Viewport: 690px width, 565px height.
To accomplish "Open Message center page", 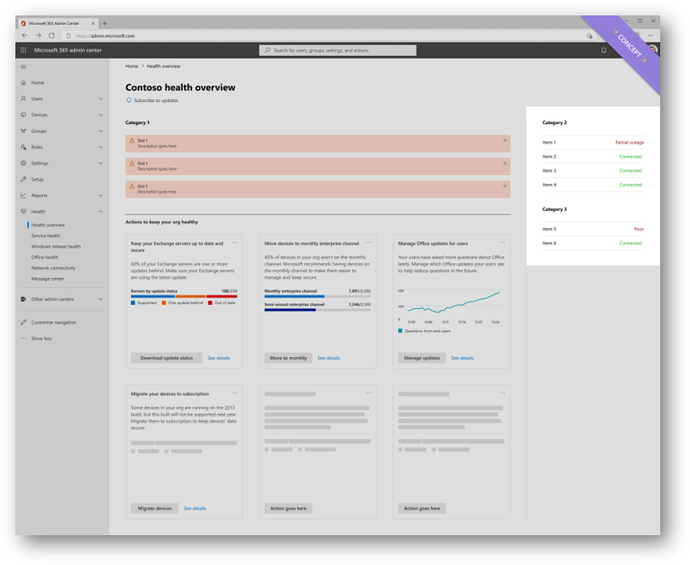I will (47, 278).
